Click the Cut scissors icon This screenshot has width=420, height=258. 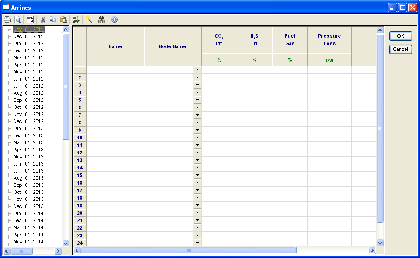coord(43,19)
